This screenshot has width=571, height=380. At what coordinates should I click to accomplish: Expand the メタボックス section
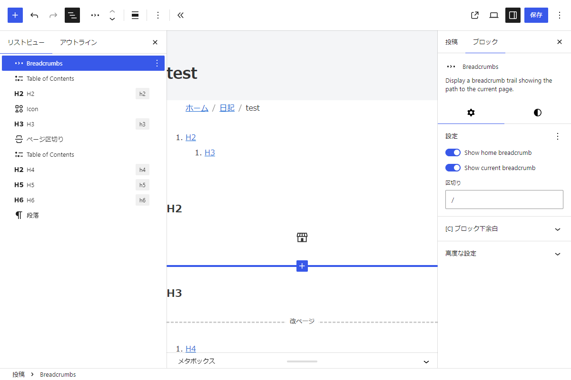click(426, 361)
